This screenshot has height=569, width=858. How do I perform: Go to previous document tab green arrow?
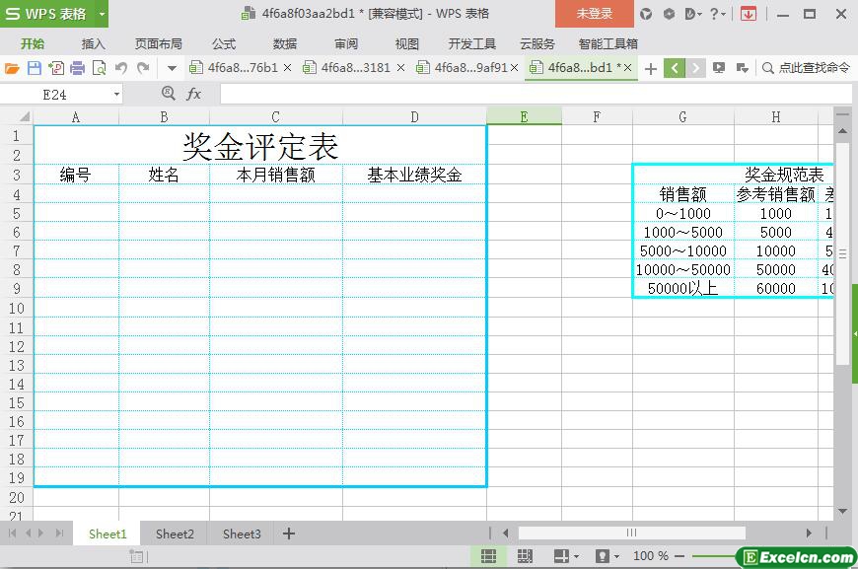[x=675, y=68]
